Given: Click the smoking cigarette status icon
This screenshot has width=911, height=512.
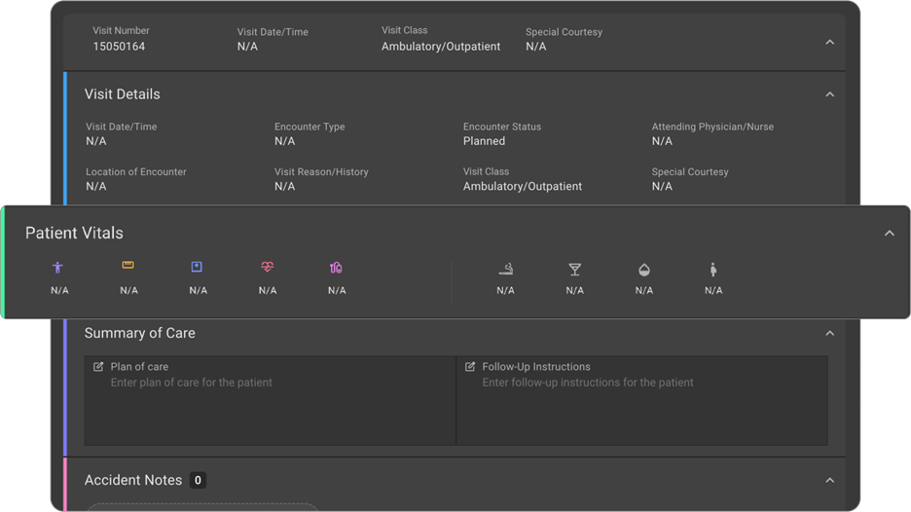Looking at the screenshot, I should pyautogui.click(x=505, y=269).
